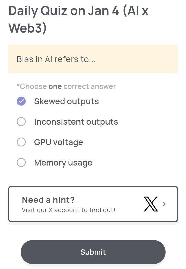This screenshot has width=186, height=269.
Task: Select the GPU voltage option
Action: 21,142
